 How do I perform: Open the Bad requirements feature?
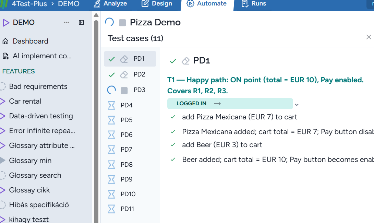[x=38, y=86]
